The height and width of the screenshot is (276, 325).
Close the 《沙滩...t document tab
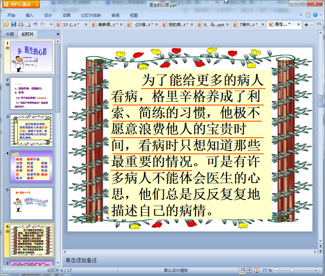(x=157, y=24)
